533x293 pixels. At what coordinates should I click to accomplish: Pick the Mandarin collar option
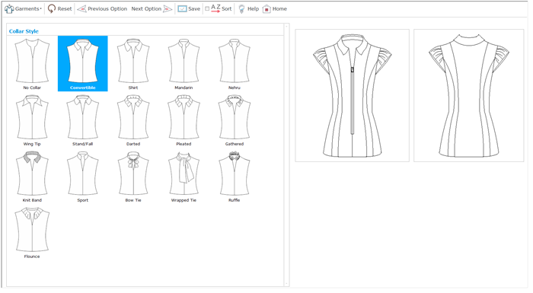click(184, 64)
